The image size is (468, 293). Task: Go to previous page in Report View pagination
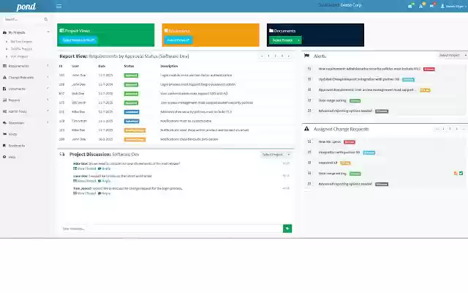coord(262,56)
